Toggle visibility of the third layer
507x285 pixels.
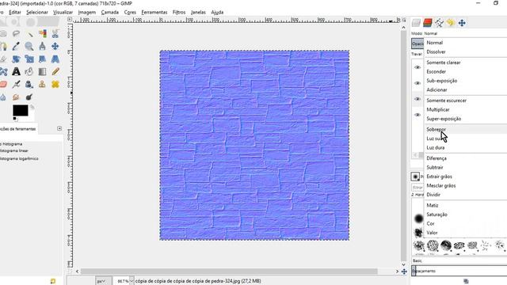pyautogui.click(x=417, y=99)
